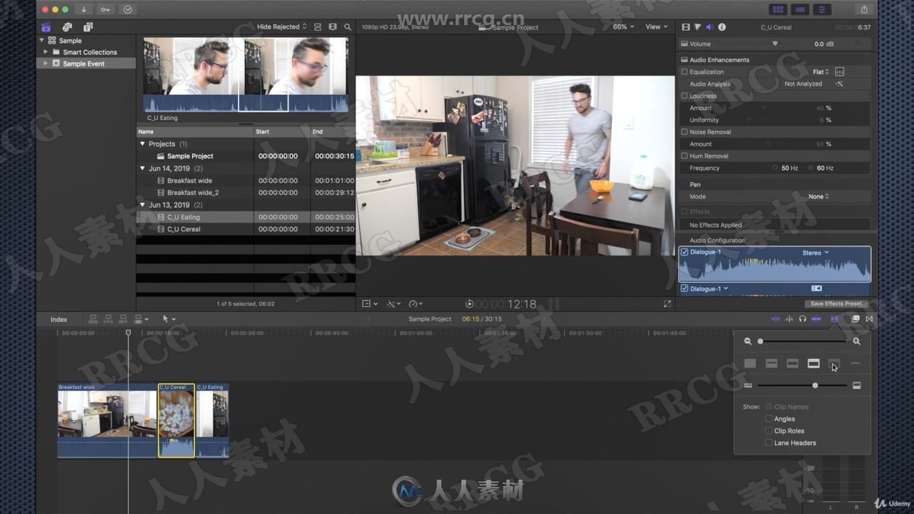Viewport: 914px width, 514px height.
Task: Open the 66% viewer zoom dropdown
Action: 623,27
